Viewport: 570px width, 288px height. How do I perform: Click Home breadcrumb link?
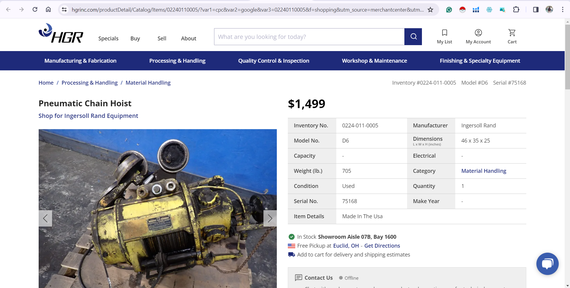(x=46, y=83)
